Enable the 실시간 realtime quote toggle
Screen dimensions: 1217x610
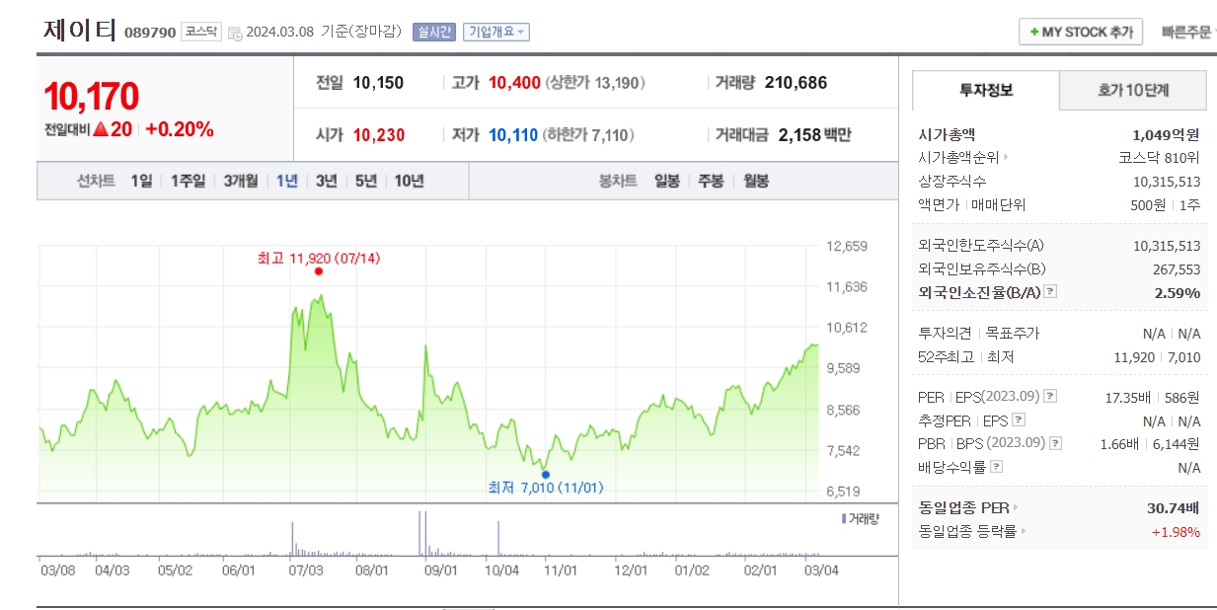pos(435,32)
